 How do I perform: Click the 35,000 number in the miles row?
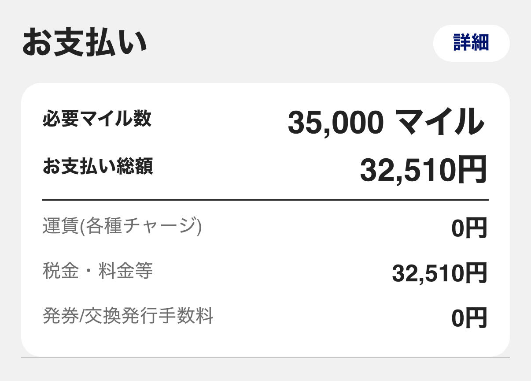[x=336, y=122]
